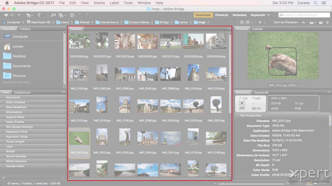Image resolution: width=332 pixels, height=186 pixels.
Task: Open the Sort by Filename dropdown
Action: 287,22
